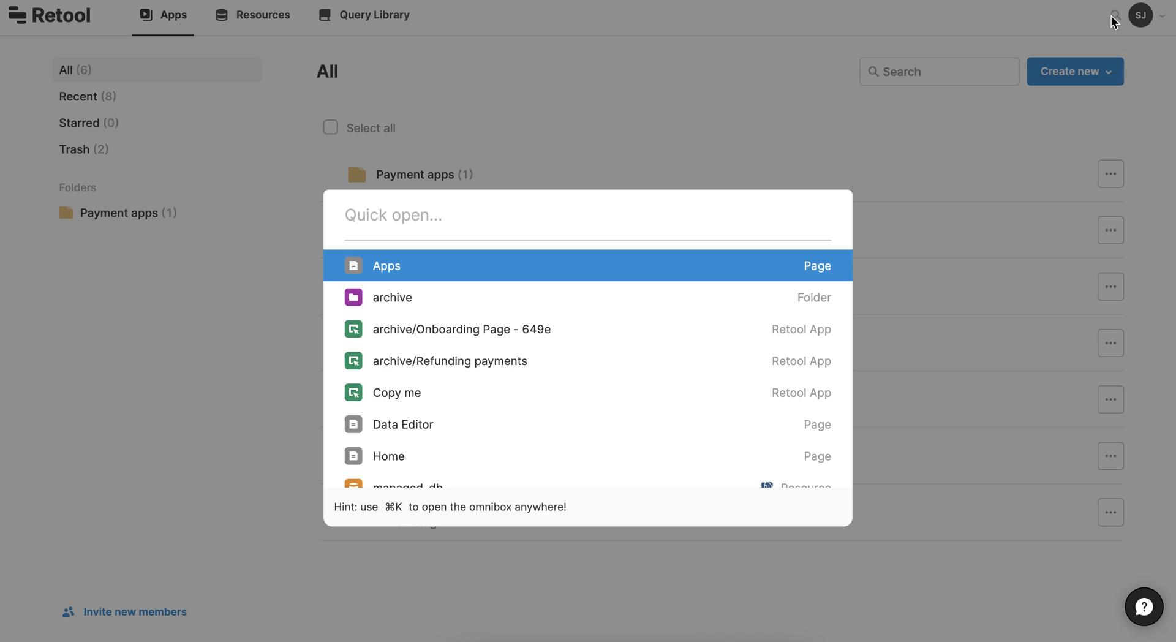Click the invite members people icon

tap(68, 612)
